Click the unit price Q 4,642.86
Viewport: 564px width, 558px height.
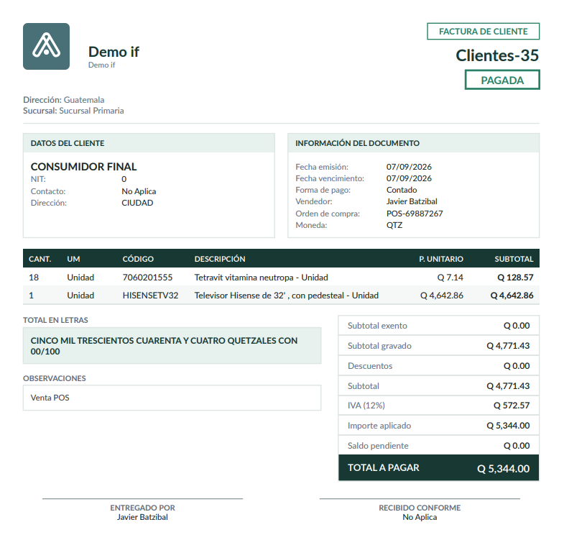pyautogui.click(x=442, y=296)
